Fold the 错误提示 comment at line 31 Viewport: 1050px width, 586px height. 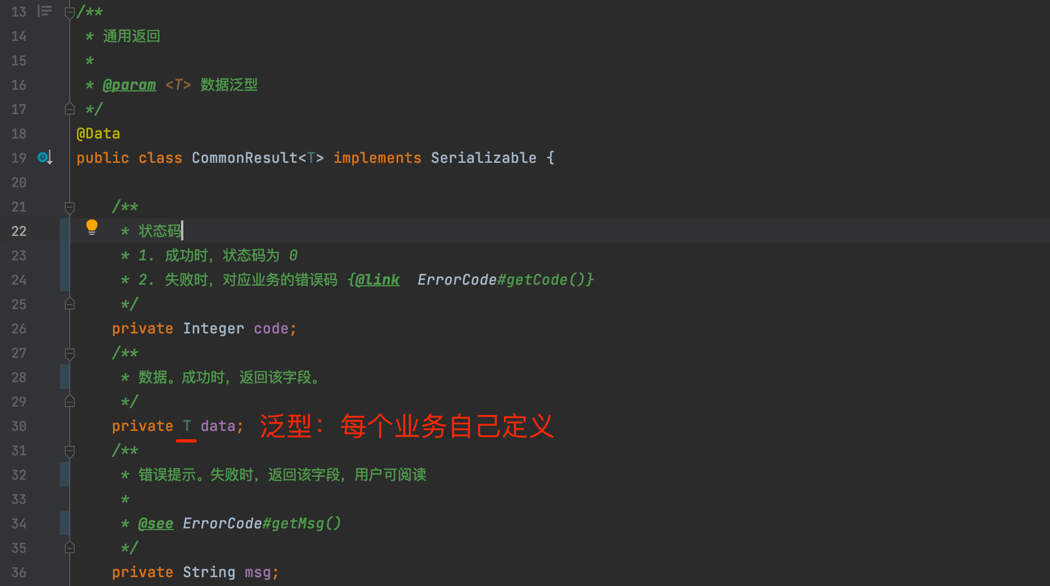pos(70,451)
